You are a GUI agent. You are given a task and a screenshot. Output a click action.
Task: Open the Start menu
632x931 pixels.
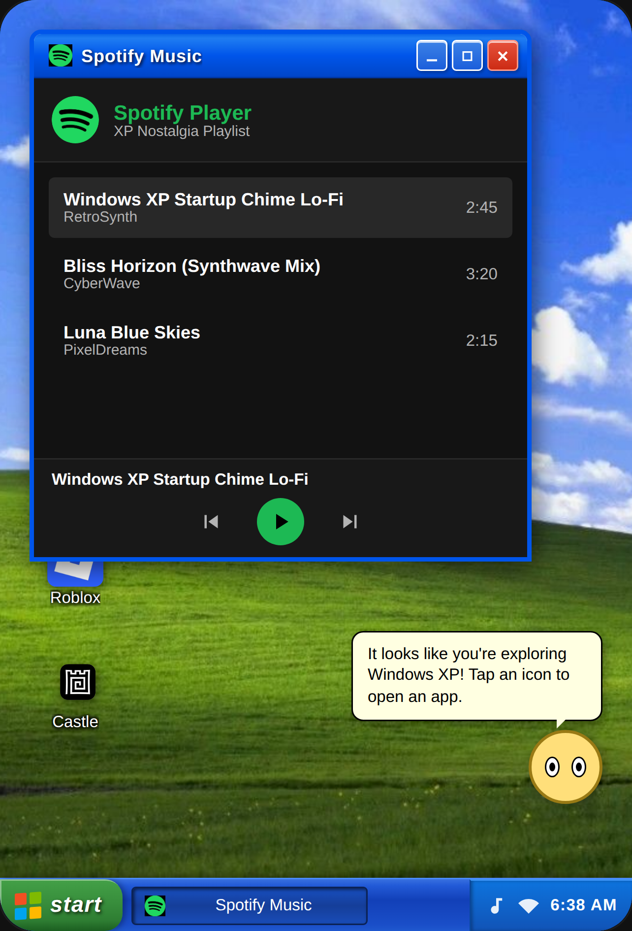coord(61,905)
